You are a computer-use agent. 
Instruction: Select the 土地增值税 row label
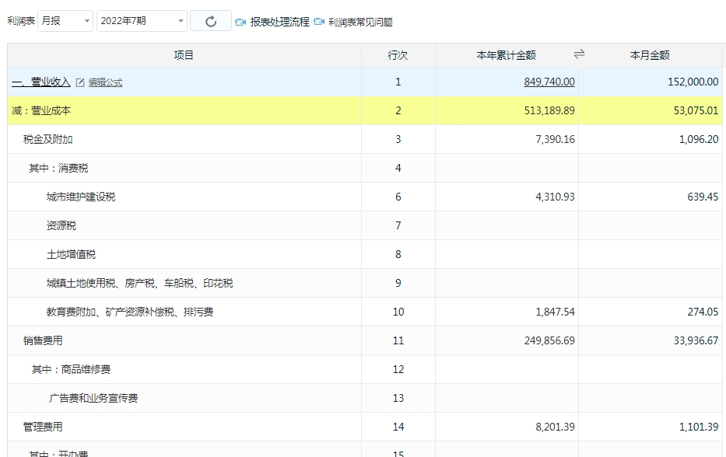[x=71, y=254]
